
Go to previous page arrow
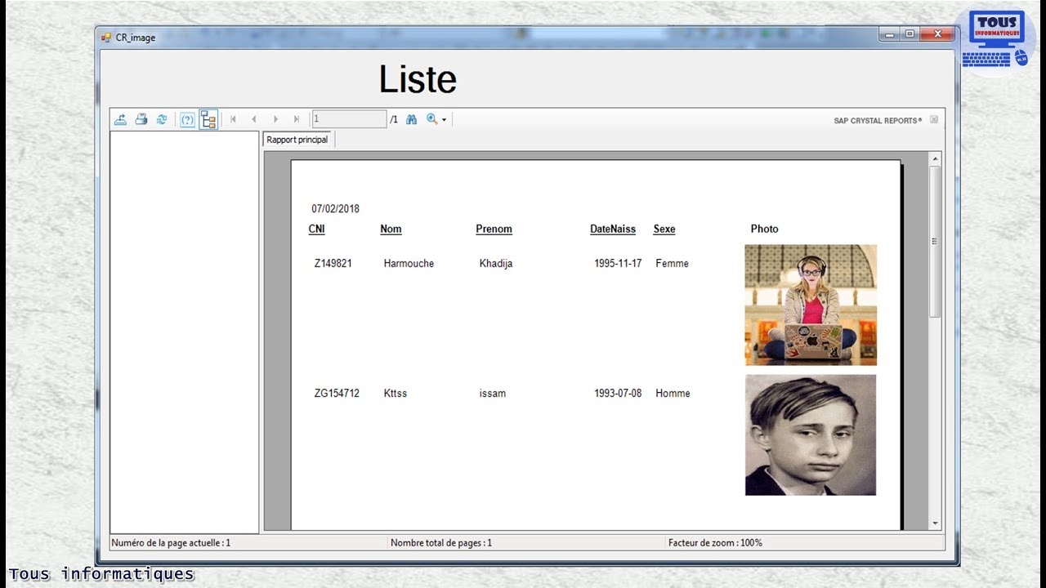tap(254, 119)
